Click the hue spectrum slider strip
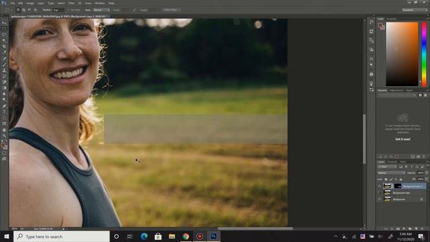 (x=424, y=54)
